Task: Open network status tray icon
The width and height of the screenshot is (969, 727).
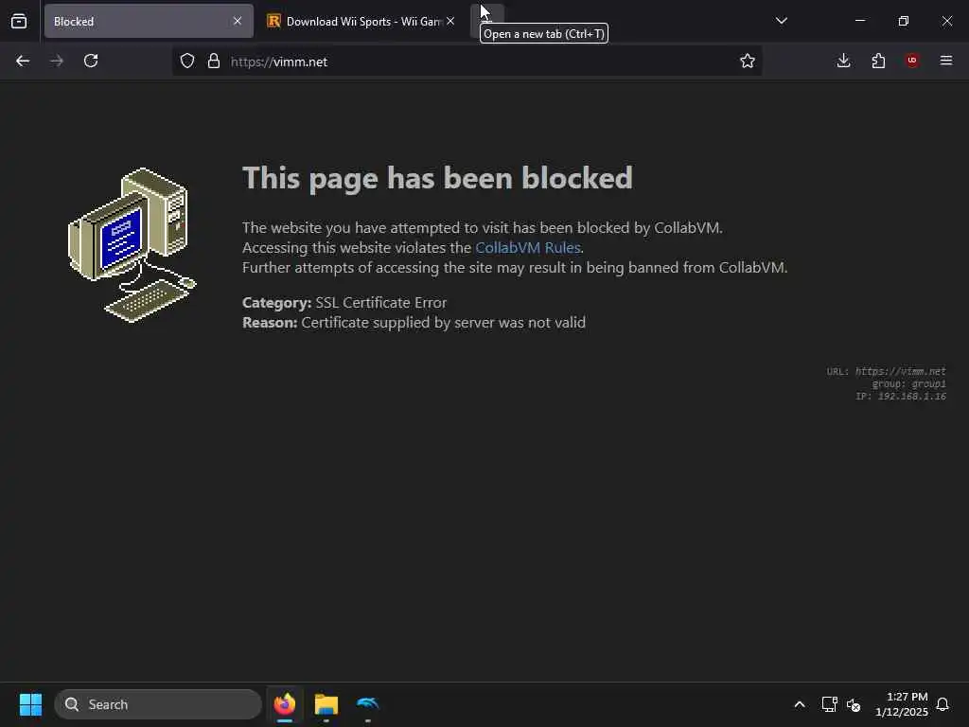Action: click(829, 704)
